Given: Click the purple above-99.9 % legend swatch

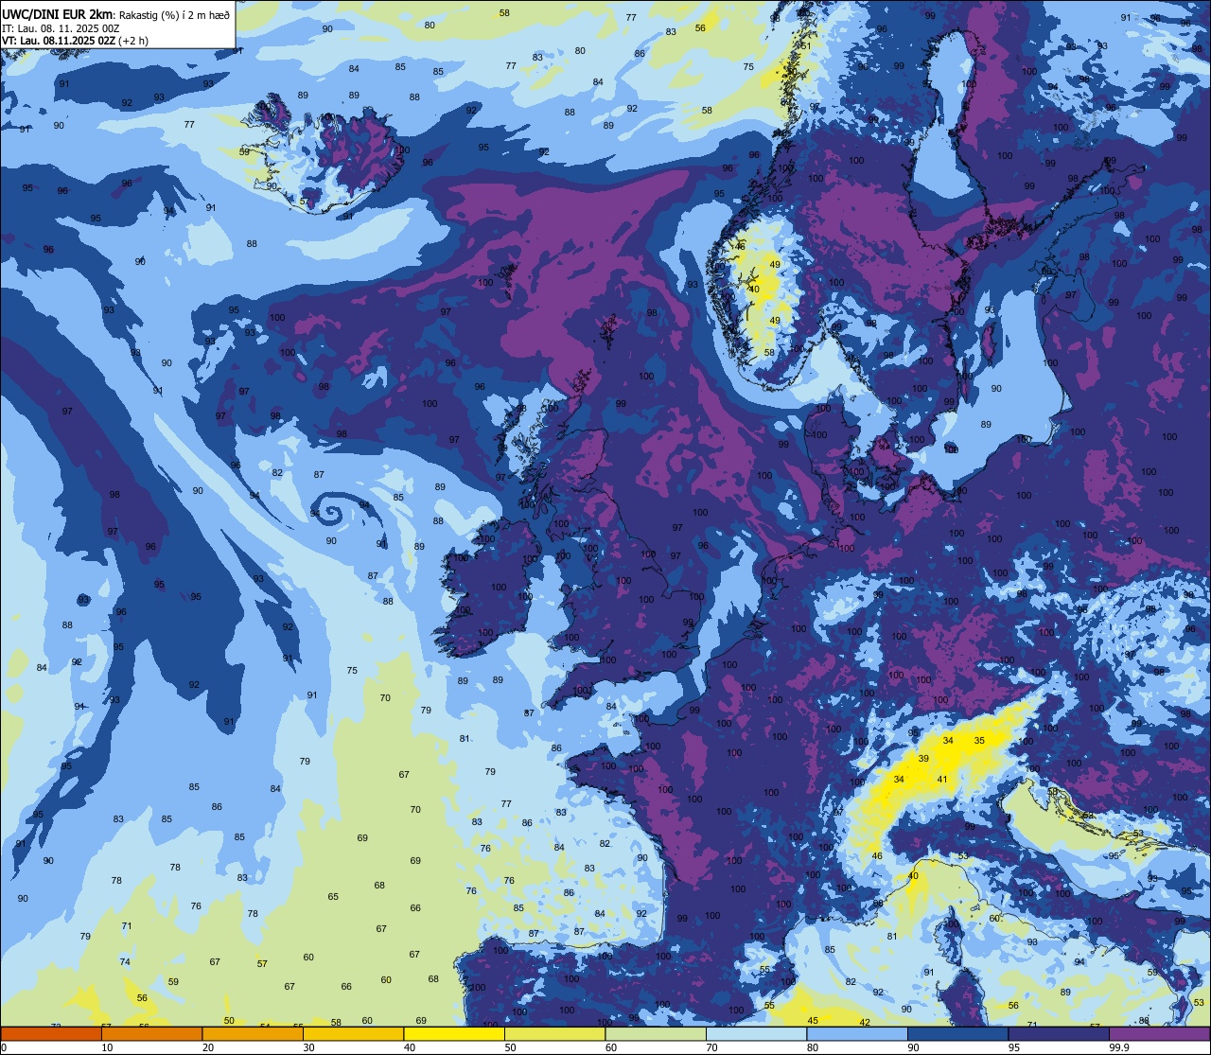Looking at the screenshot, I should tap(1159, 1033).
